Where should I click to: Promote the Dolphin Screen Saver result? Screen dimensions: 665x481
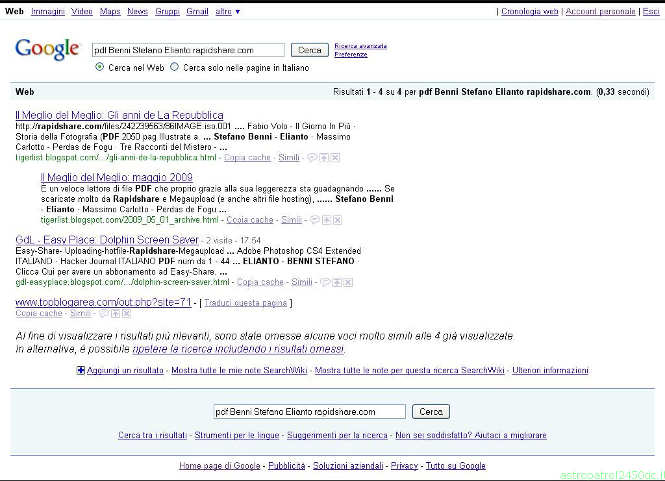click(x=337, y=282)
